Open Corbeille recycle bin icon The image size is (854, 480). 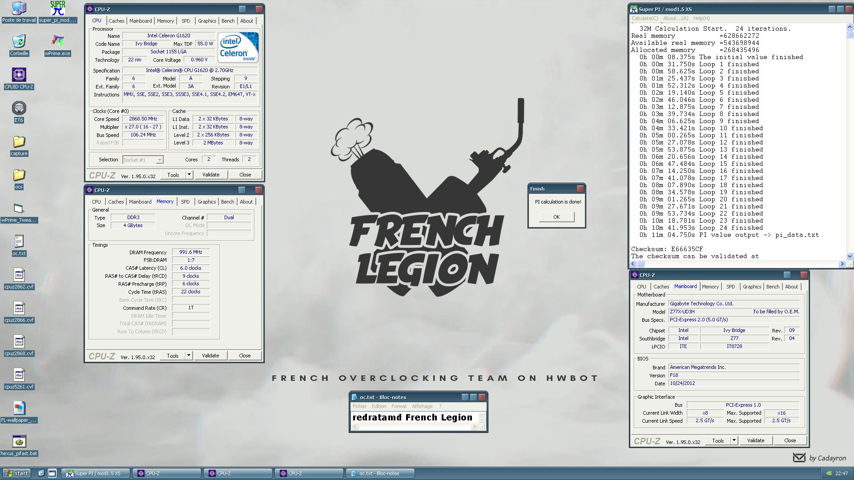(19, 45)
